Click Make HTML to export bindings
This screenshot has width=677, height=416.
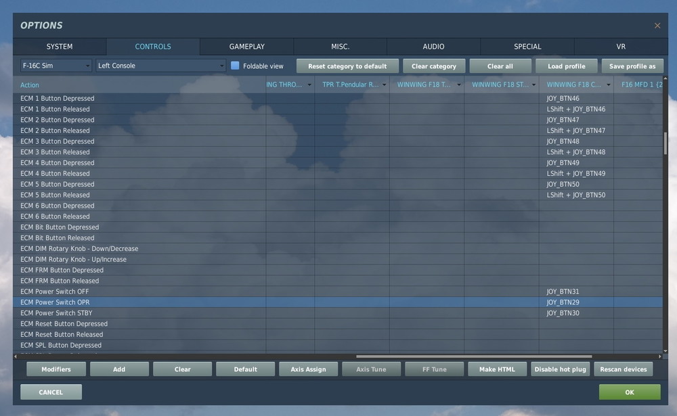[x=497, y=369]
